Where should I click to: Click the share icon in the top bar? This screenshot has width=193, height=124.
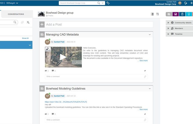click(186, 3)
